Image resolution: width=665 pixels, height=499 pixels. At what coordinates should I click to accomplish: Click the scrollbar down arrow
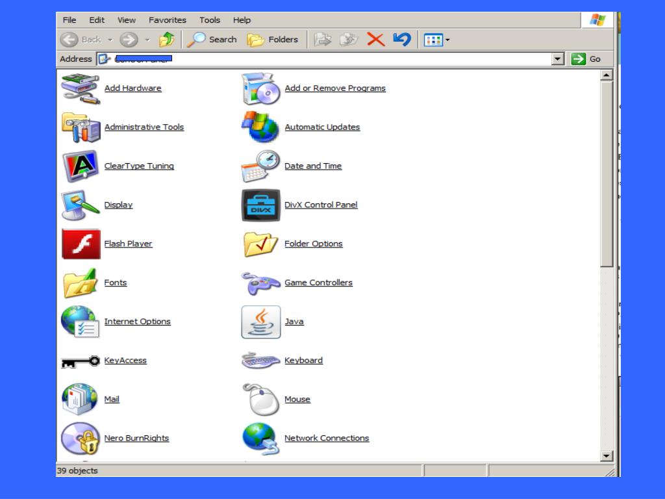tap(607, 455)
